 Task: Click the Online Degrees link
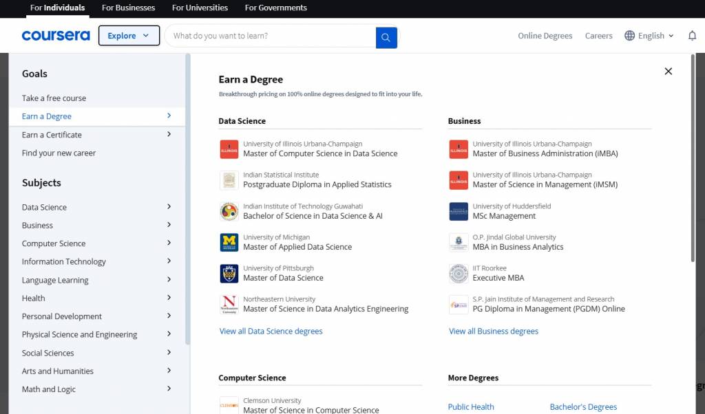click(x=545, y=36)
